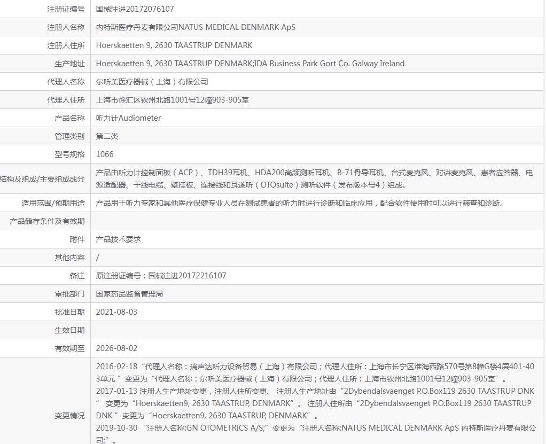
Task: Click the 注册人名称 label
Action: pos(66,27)
